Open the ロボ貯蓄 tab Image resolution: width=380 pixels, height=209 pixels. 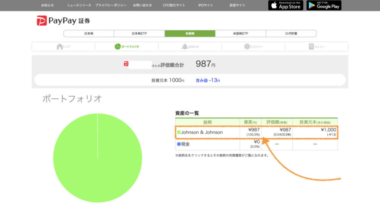tap(291, 33)
